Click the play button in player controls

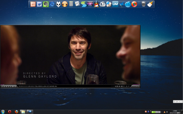point(4,87)
